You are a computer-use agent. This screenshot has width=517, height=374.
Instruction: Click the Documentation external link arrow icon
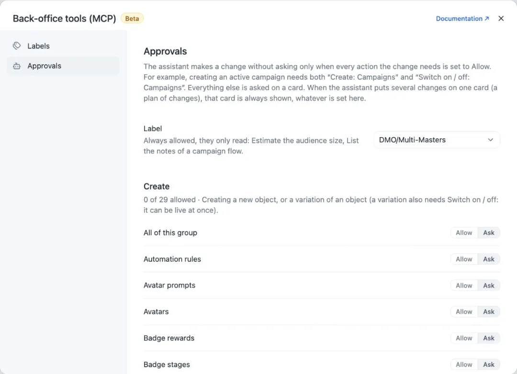pos(487,19)
